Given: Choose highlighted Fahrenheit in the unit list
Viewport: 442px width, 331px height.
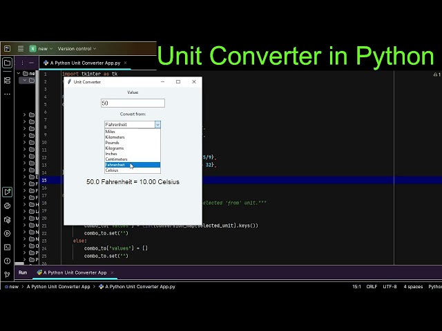Looking at the screenshot, I should click(x=133, y=165).
